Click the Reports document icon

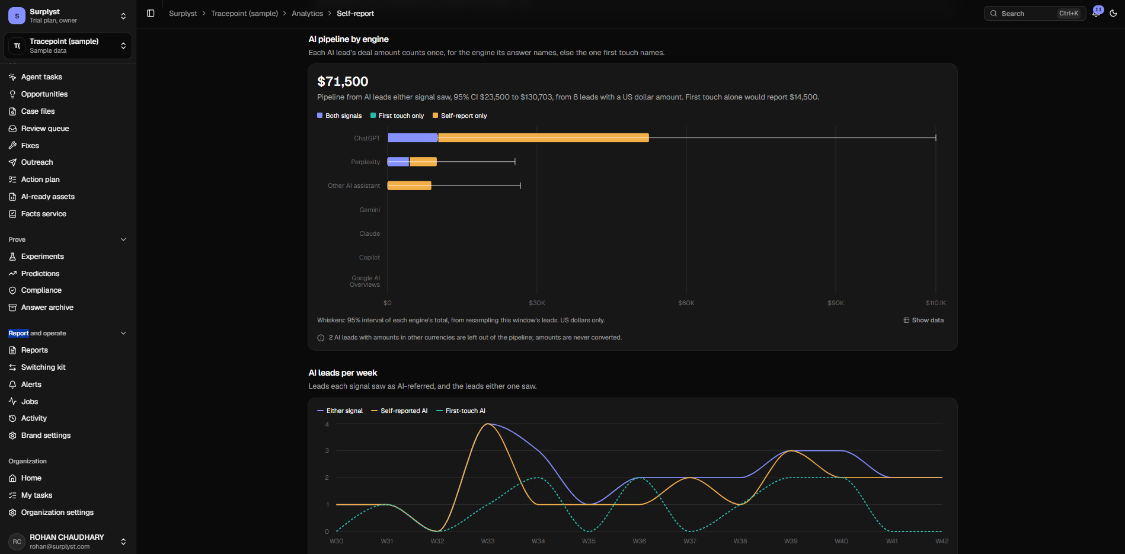(12, 350)
